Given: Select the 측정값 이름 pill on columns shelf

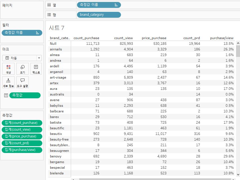Looking at the screenshot, I should [99, 5].
